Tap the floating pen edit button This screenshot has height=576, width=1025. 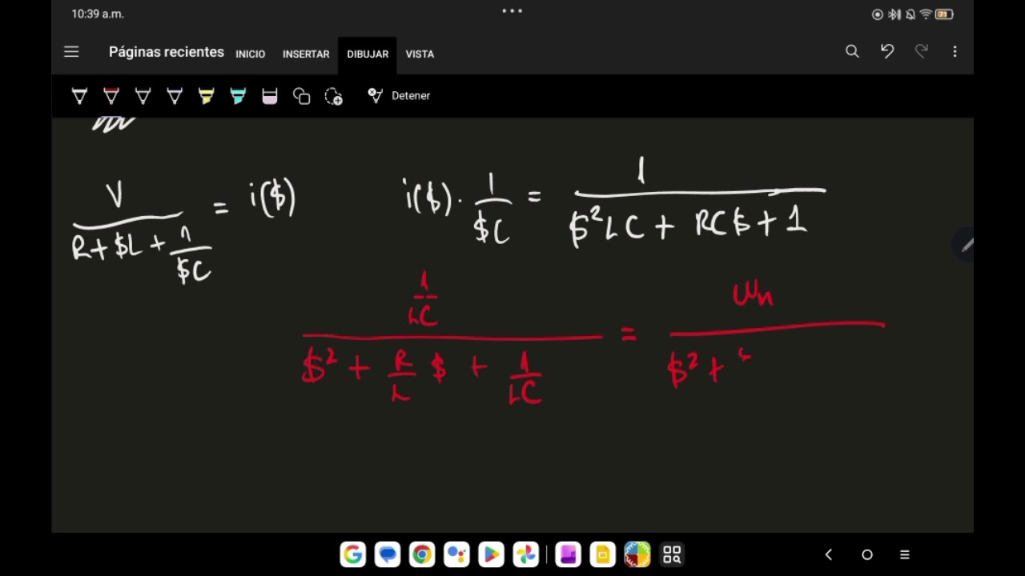pos(965,246)
